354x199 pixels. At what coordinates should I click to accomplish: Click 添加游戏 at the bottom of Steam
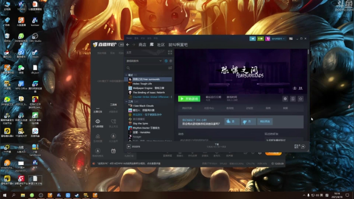[136, 146]
